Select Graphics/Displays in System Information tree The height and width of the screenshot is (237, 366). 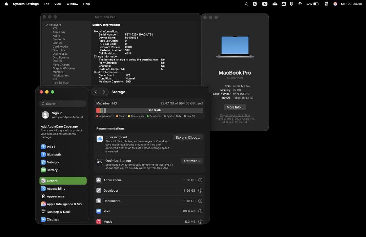click(x=64, y=68)
